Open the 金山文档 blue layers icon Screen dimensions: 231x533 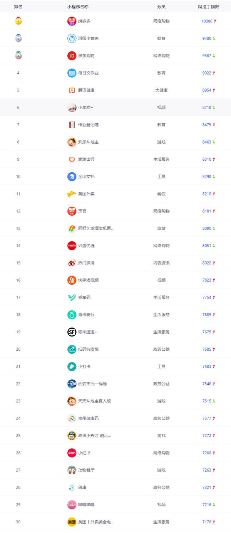point(72,177)
